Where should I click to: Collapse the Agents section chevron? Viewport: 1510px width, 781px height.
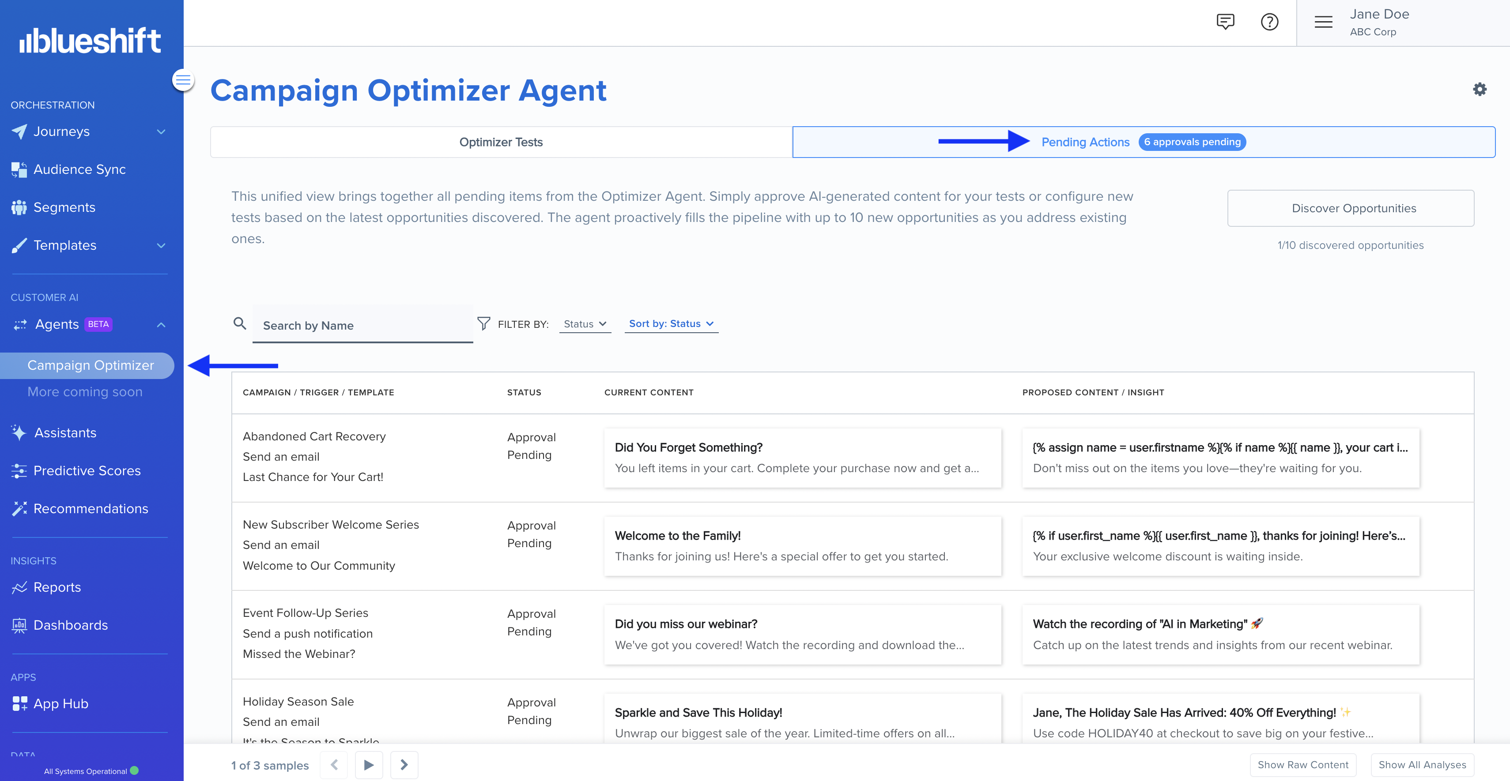(161, 325)
